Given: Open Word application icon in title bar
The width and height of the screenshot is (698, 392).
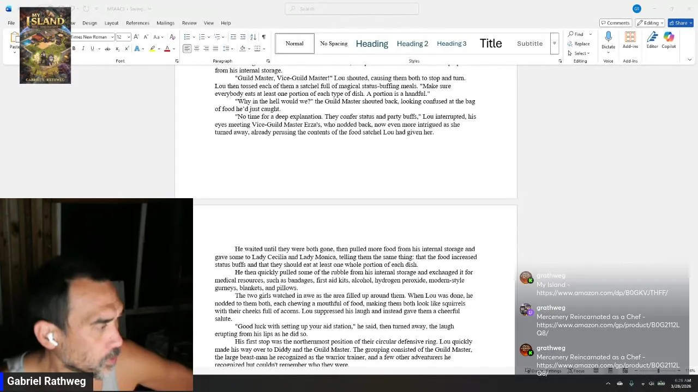Looking at the screenshot, I should [8, 9].
